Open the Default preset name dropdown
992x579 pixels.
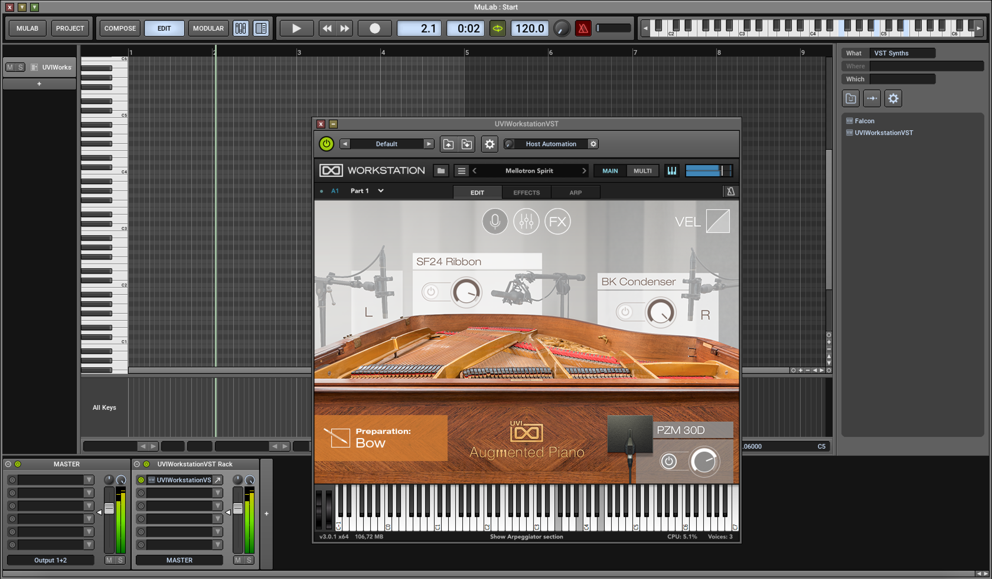(x=386, y=144)
